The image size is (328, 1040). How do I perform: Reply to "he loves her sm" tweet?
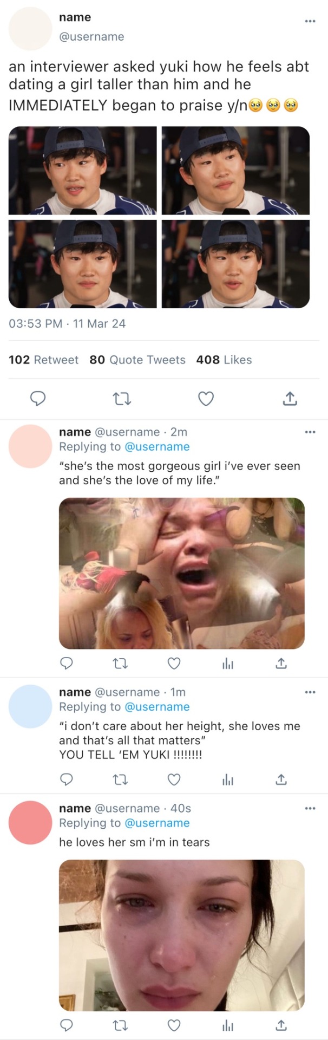(66, 1025)
